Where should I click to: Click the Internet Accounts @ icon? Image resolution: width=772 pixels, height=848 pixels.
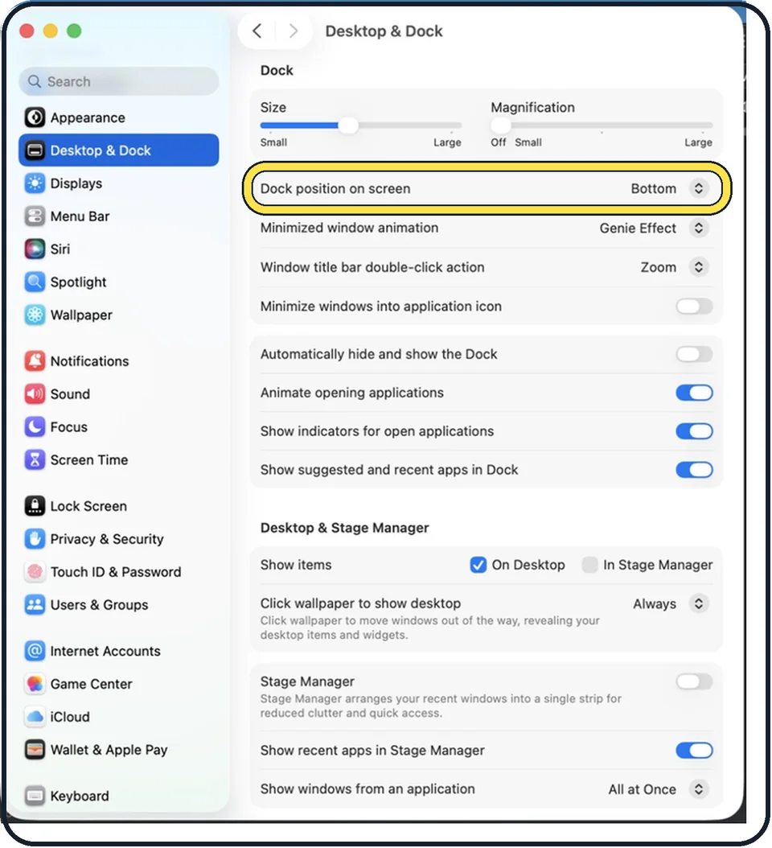click(x=35, y=651)
